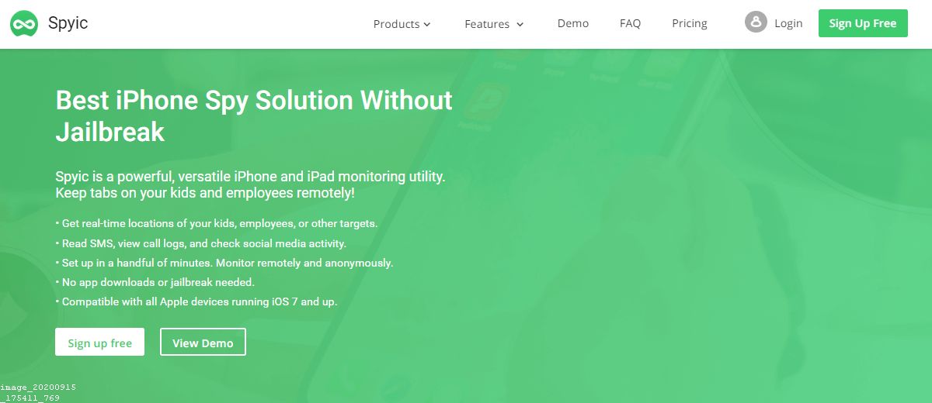Click the Spyic brand name text
The width and height of the screenshot is (932, 403).
coord(68,23)
